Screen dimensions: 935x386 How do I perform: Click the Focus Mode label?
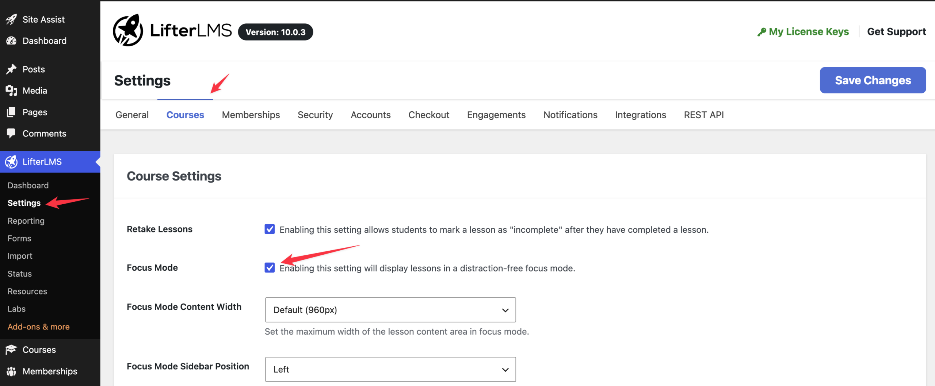click(x=152, y=267)
